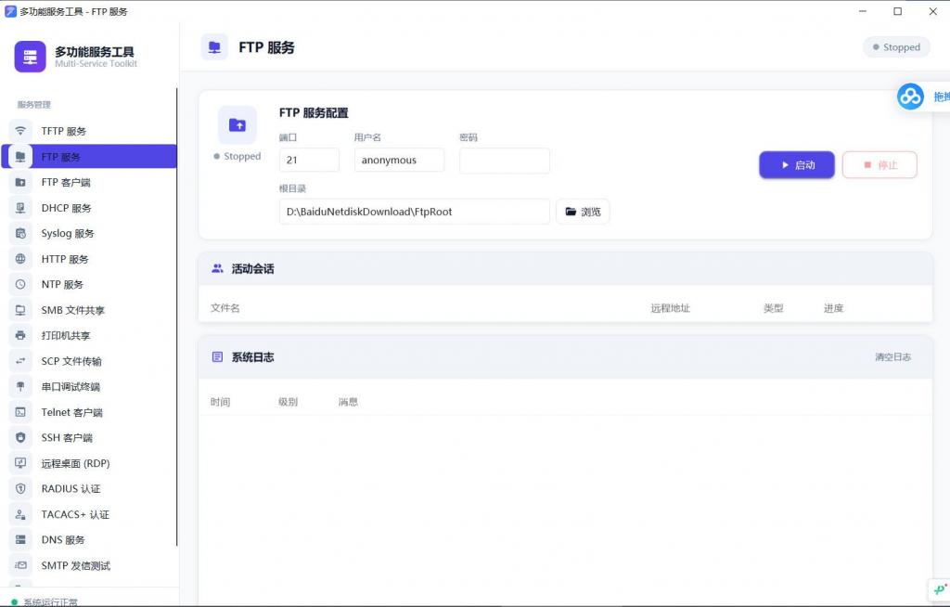This screenshot has height=607, width=950.
Task: Click the sidebar vertical scrollbar
Action: [176, 316]
